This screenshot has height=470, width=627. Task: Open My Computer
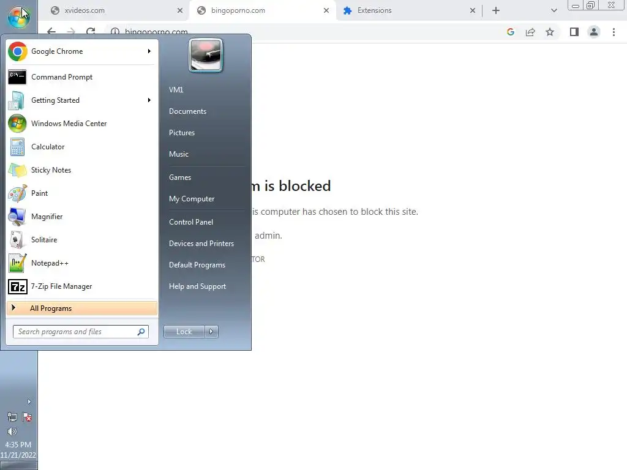[192, 199]
